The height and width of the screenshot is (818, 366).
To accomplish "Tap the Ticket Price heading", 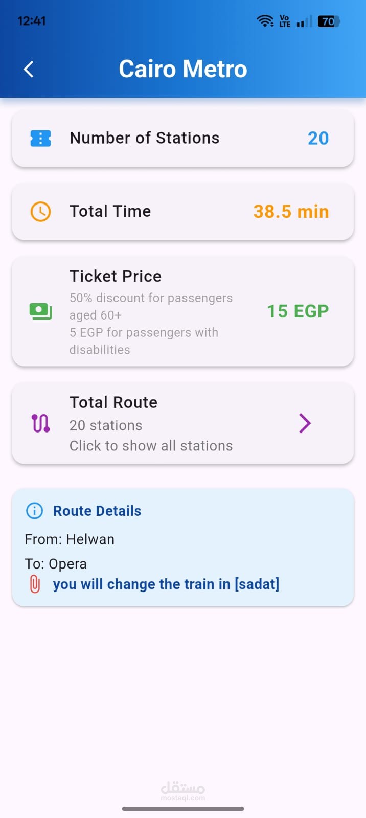I will [x=116, y=276].
